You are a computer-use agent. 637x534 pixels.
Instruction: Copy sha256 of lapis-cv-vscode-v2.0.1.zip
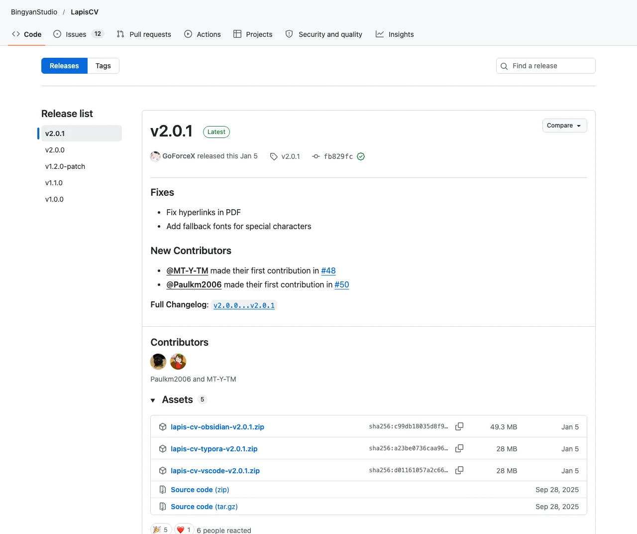[459, 470]
